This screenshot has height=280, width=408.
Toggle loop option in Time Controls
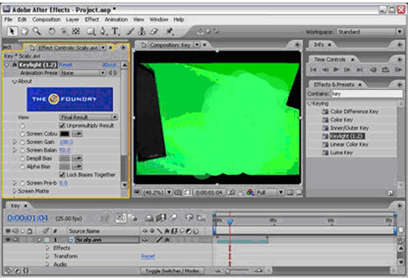click(x=386, y=70)
